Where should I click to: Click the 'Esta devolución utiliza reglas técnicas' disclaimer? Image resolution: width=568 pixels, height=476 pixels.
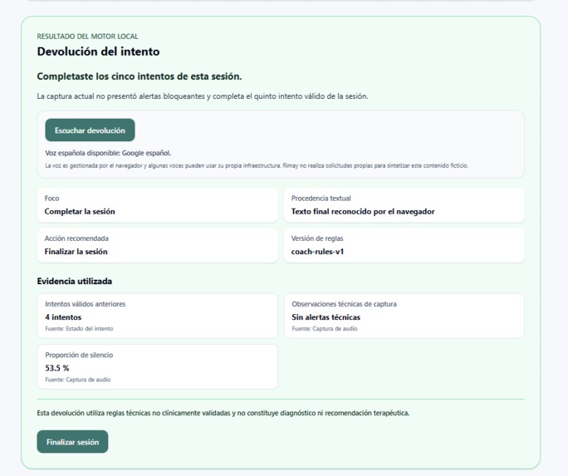223,413
